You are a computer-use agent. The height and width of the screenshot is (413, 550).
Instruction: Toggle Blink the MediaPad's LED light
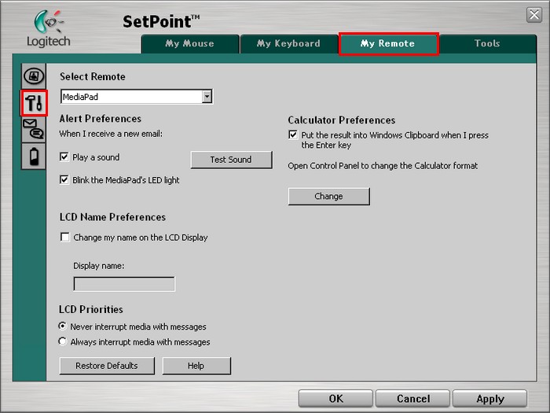click(x=64, y=180)
